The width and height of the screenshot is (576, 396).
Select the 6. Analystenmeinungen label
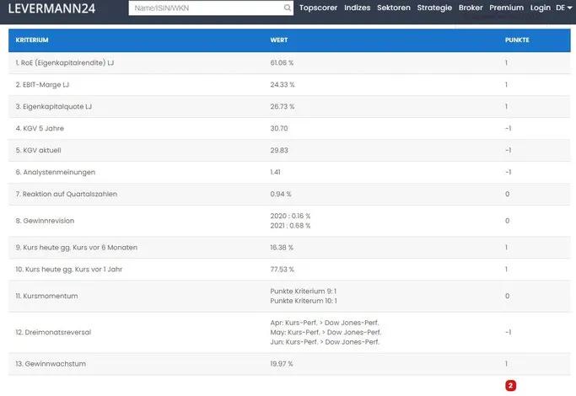tap(55, 172)
